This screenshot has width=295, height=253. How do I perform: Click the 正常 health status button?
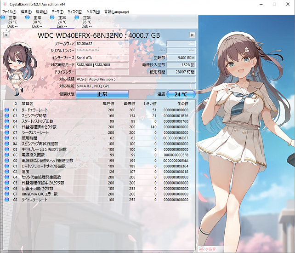point(102,94)
